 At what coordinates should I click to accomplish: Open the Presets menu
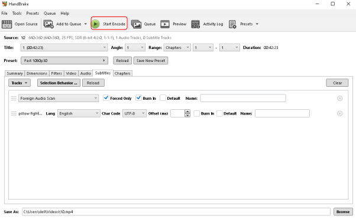[33, 14]
